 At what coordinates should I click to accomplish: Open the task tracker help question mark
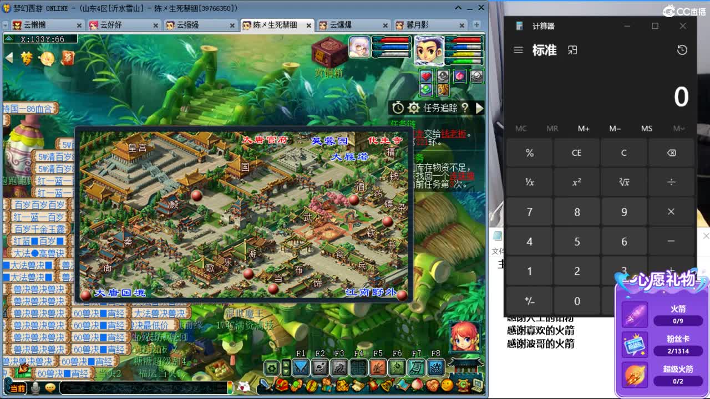tap(465, 108)
